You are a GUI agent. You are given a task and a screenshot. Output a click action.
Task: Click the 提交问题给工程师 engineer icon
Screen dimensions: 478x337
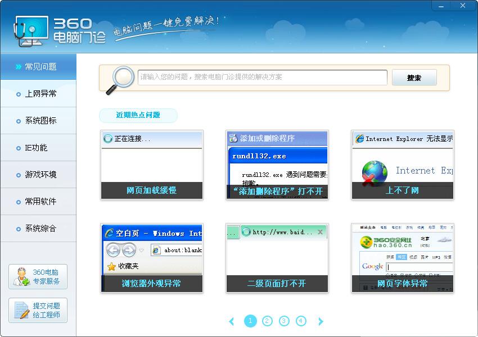[x=38, y=310]
